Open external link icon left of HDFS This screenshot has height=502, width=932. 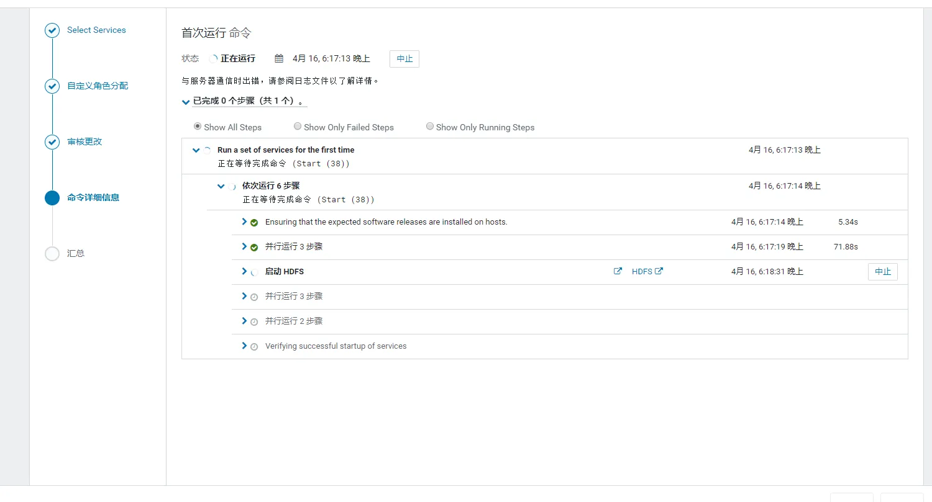click(x=618, y=271)
